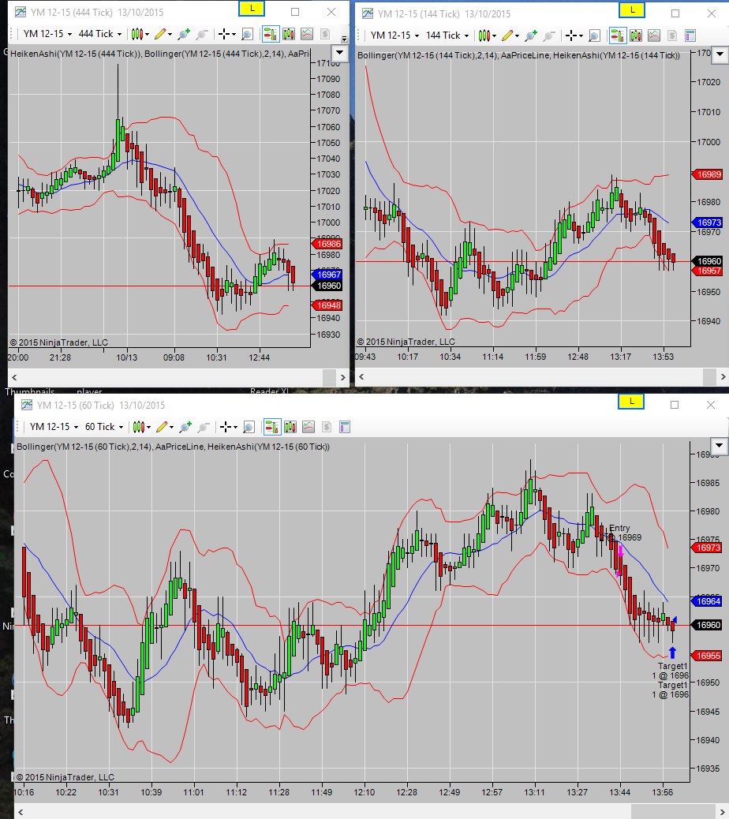Viewport: 729px width, 819px height.
Task: Open indicators icon in 444 Tick window
Action: click(x=307, y=35)
